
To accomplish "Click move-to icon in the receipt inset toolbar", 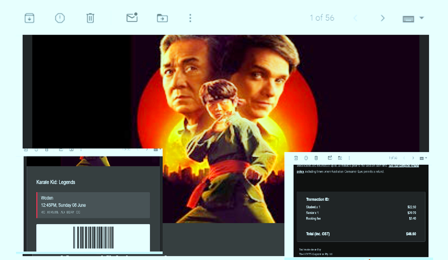I will click(x=340, y=158).
